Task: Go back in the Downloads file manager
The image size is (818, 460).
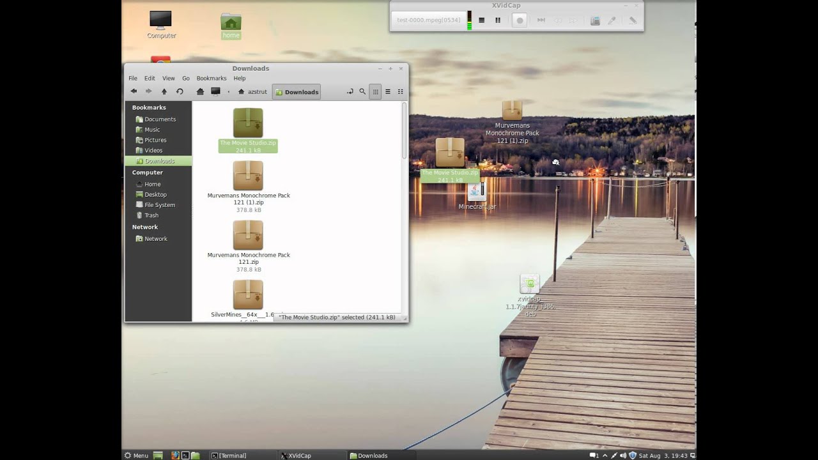Action: [134, 91]
